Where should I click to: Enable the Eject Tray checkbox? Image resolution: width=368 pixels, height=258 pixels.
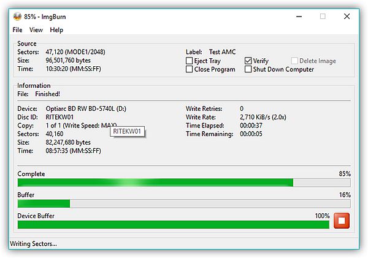[190, 61]
